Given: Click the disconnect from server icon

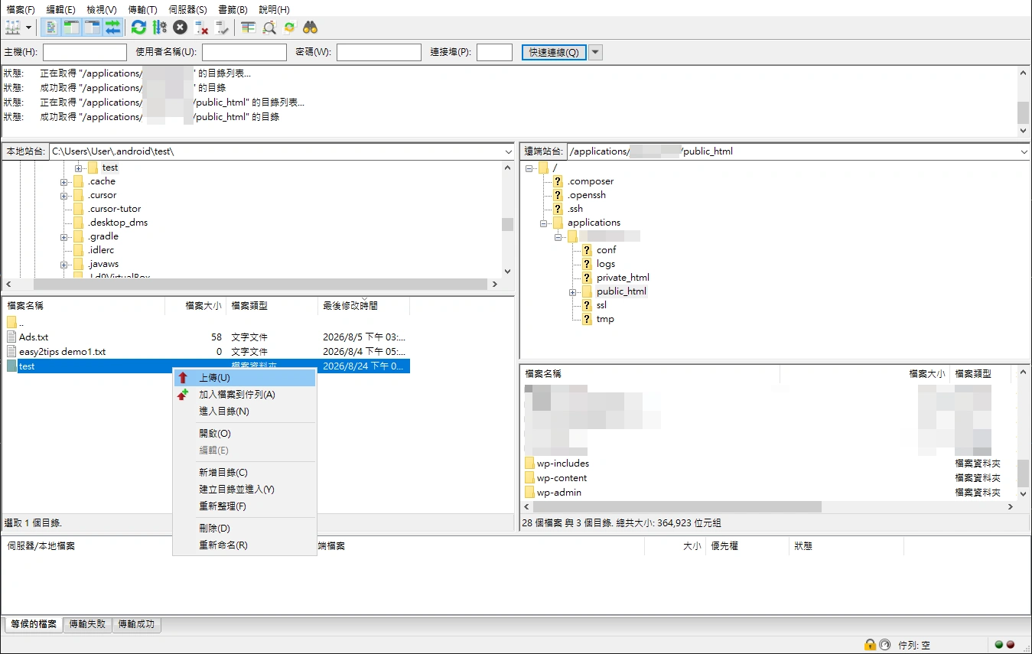Looking at the screenshot, I should point(201,28).
